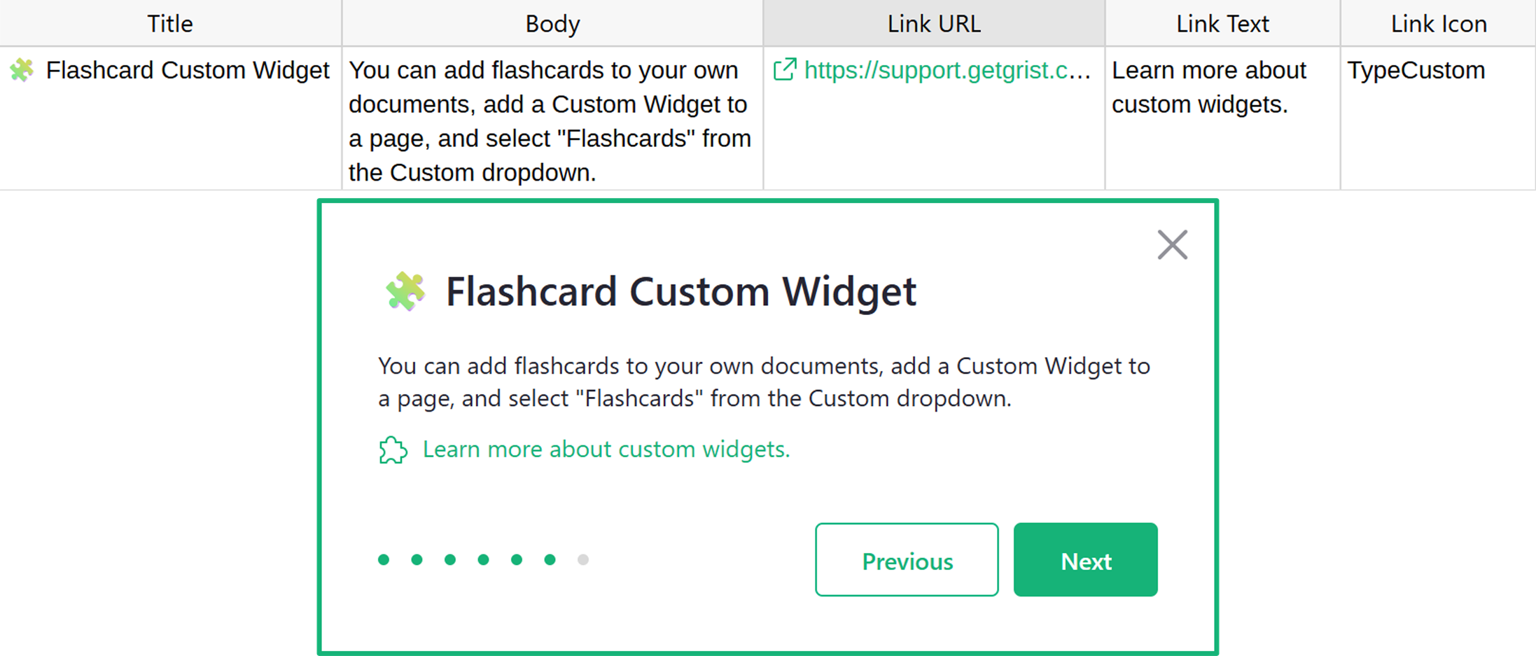Click the puzzle outline icon beside the link
The height and width of the screenshot is (656, 1536).
tap(393, 450)
